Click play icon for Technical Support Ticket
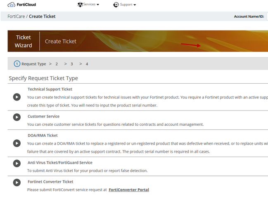The width and height of the screenshot is (268, 197). [x=17, y=97]
